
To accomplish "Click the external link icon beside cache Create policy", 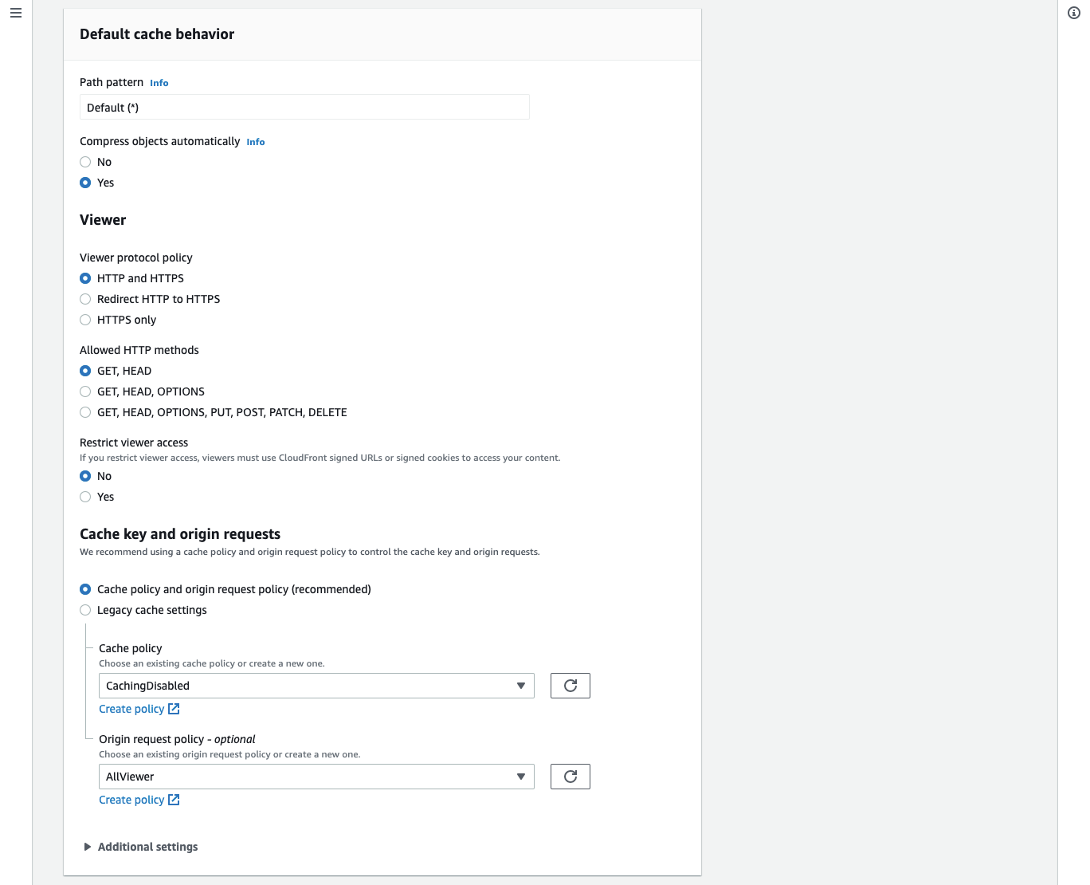I will tap(174, 708).
